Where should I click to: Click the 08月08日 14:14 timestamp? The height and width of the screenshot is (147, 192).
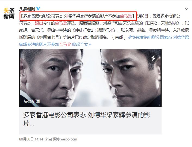pos(31,139)
